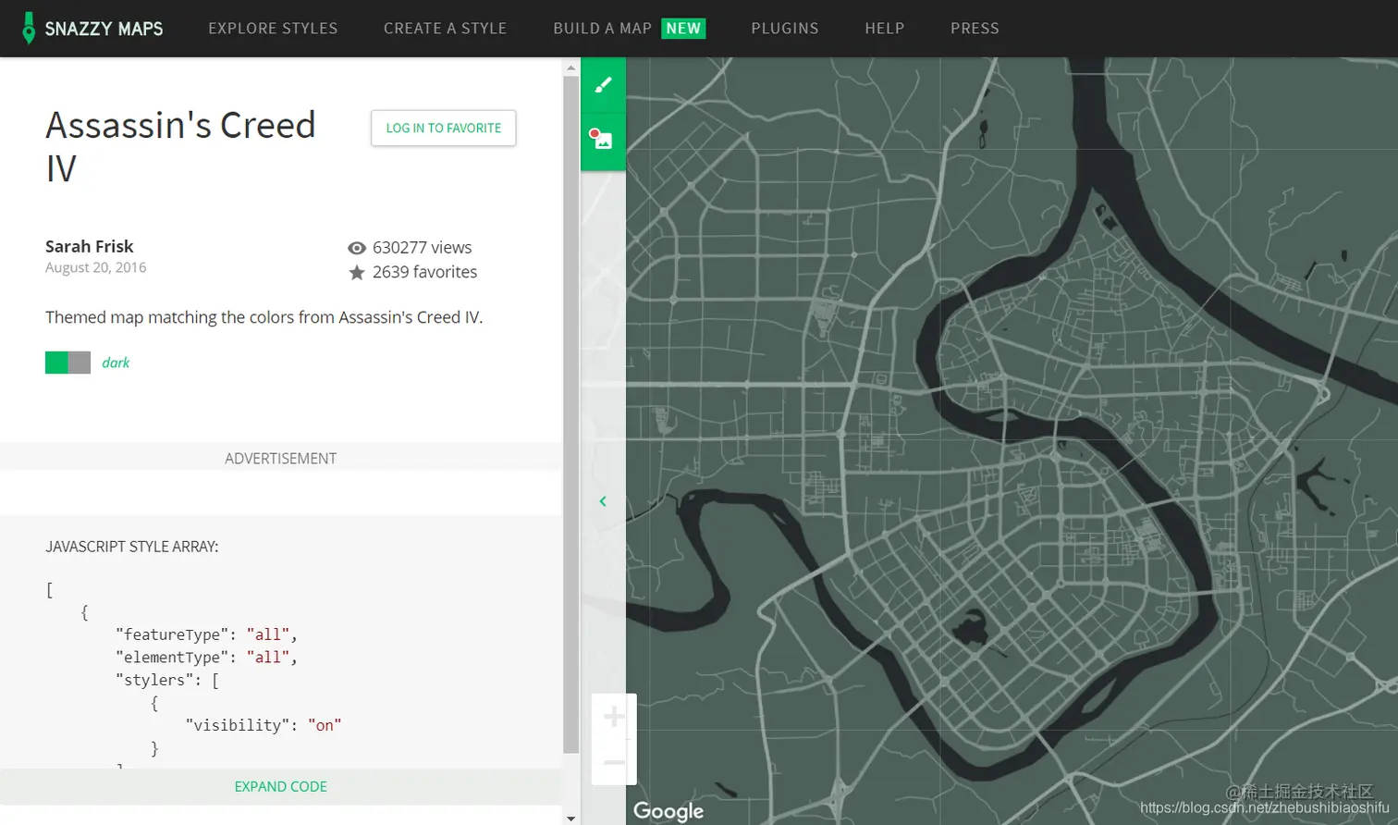Click the Assassin's Creed IV title
Image resolution: width=1398 pixels, height=825 pixels.
[180, 147]
